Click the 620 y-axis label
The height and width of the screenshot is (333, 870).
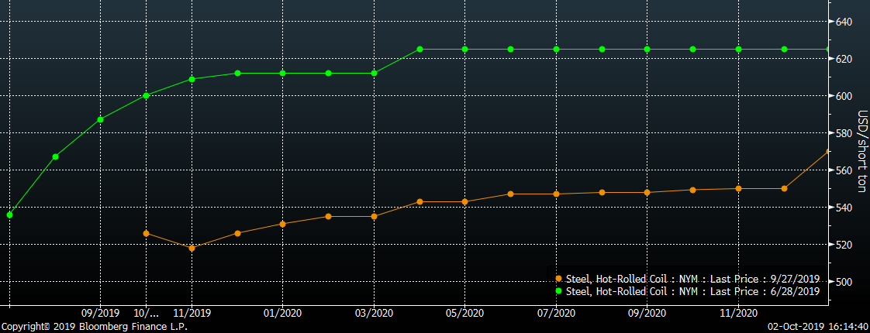(844, 59)
